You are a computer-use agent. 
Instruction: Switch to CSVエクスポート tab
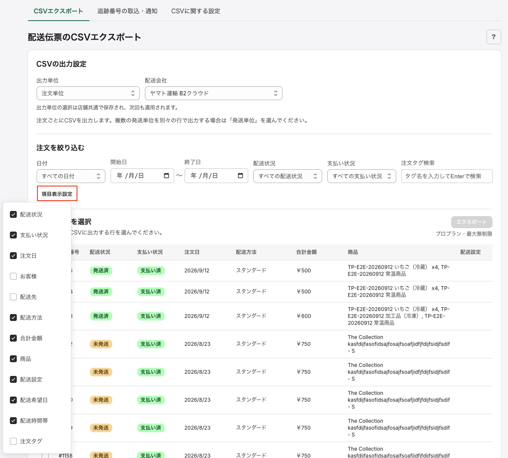pyautogui.click(x=58, y=11)
